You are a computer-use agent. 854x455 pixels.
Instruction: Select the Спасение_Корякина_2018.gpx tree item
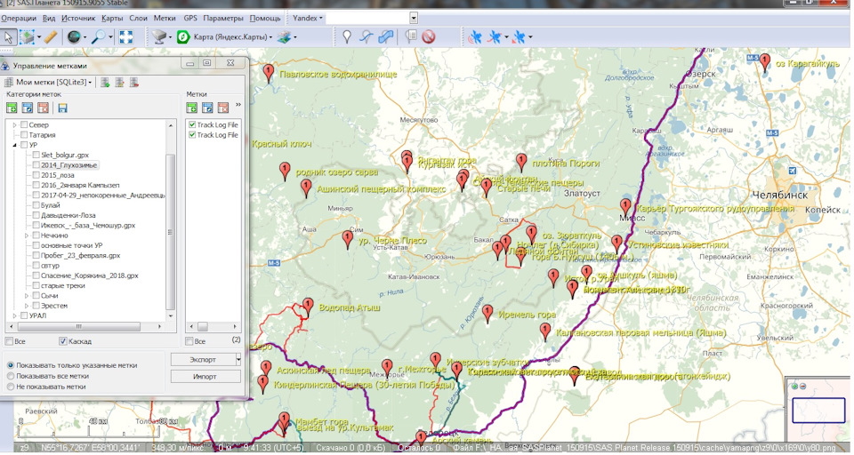(x=90, y=276)
